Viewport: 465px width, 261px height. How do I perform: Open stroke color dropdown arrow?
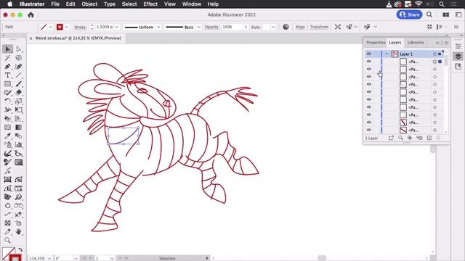[x=67, y=27]
